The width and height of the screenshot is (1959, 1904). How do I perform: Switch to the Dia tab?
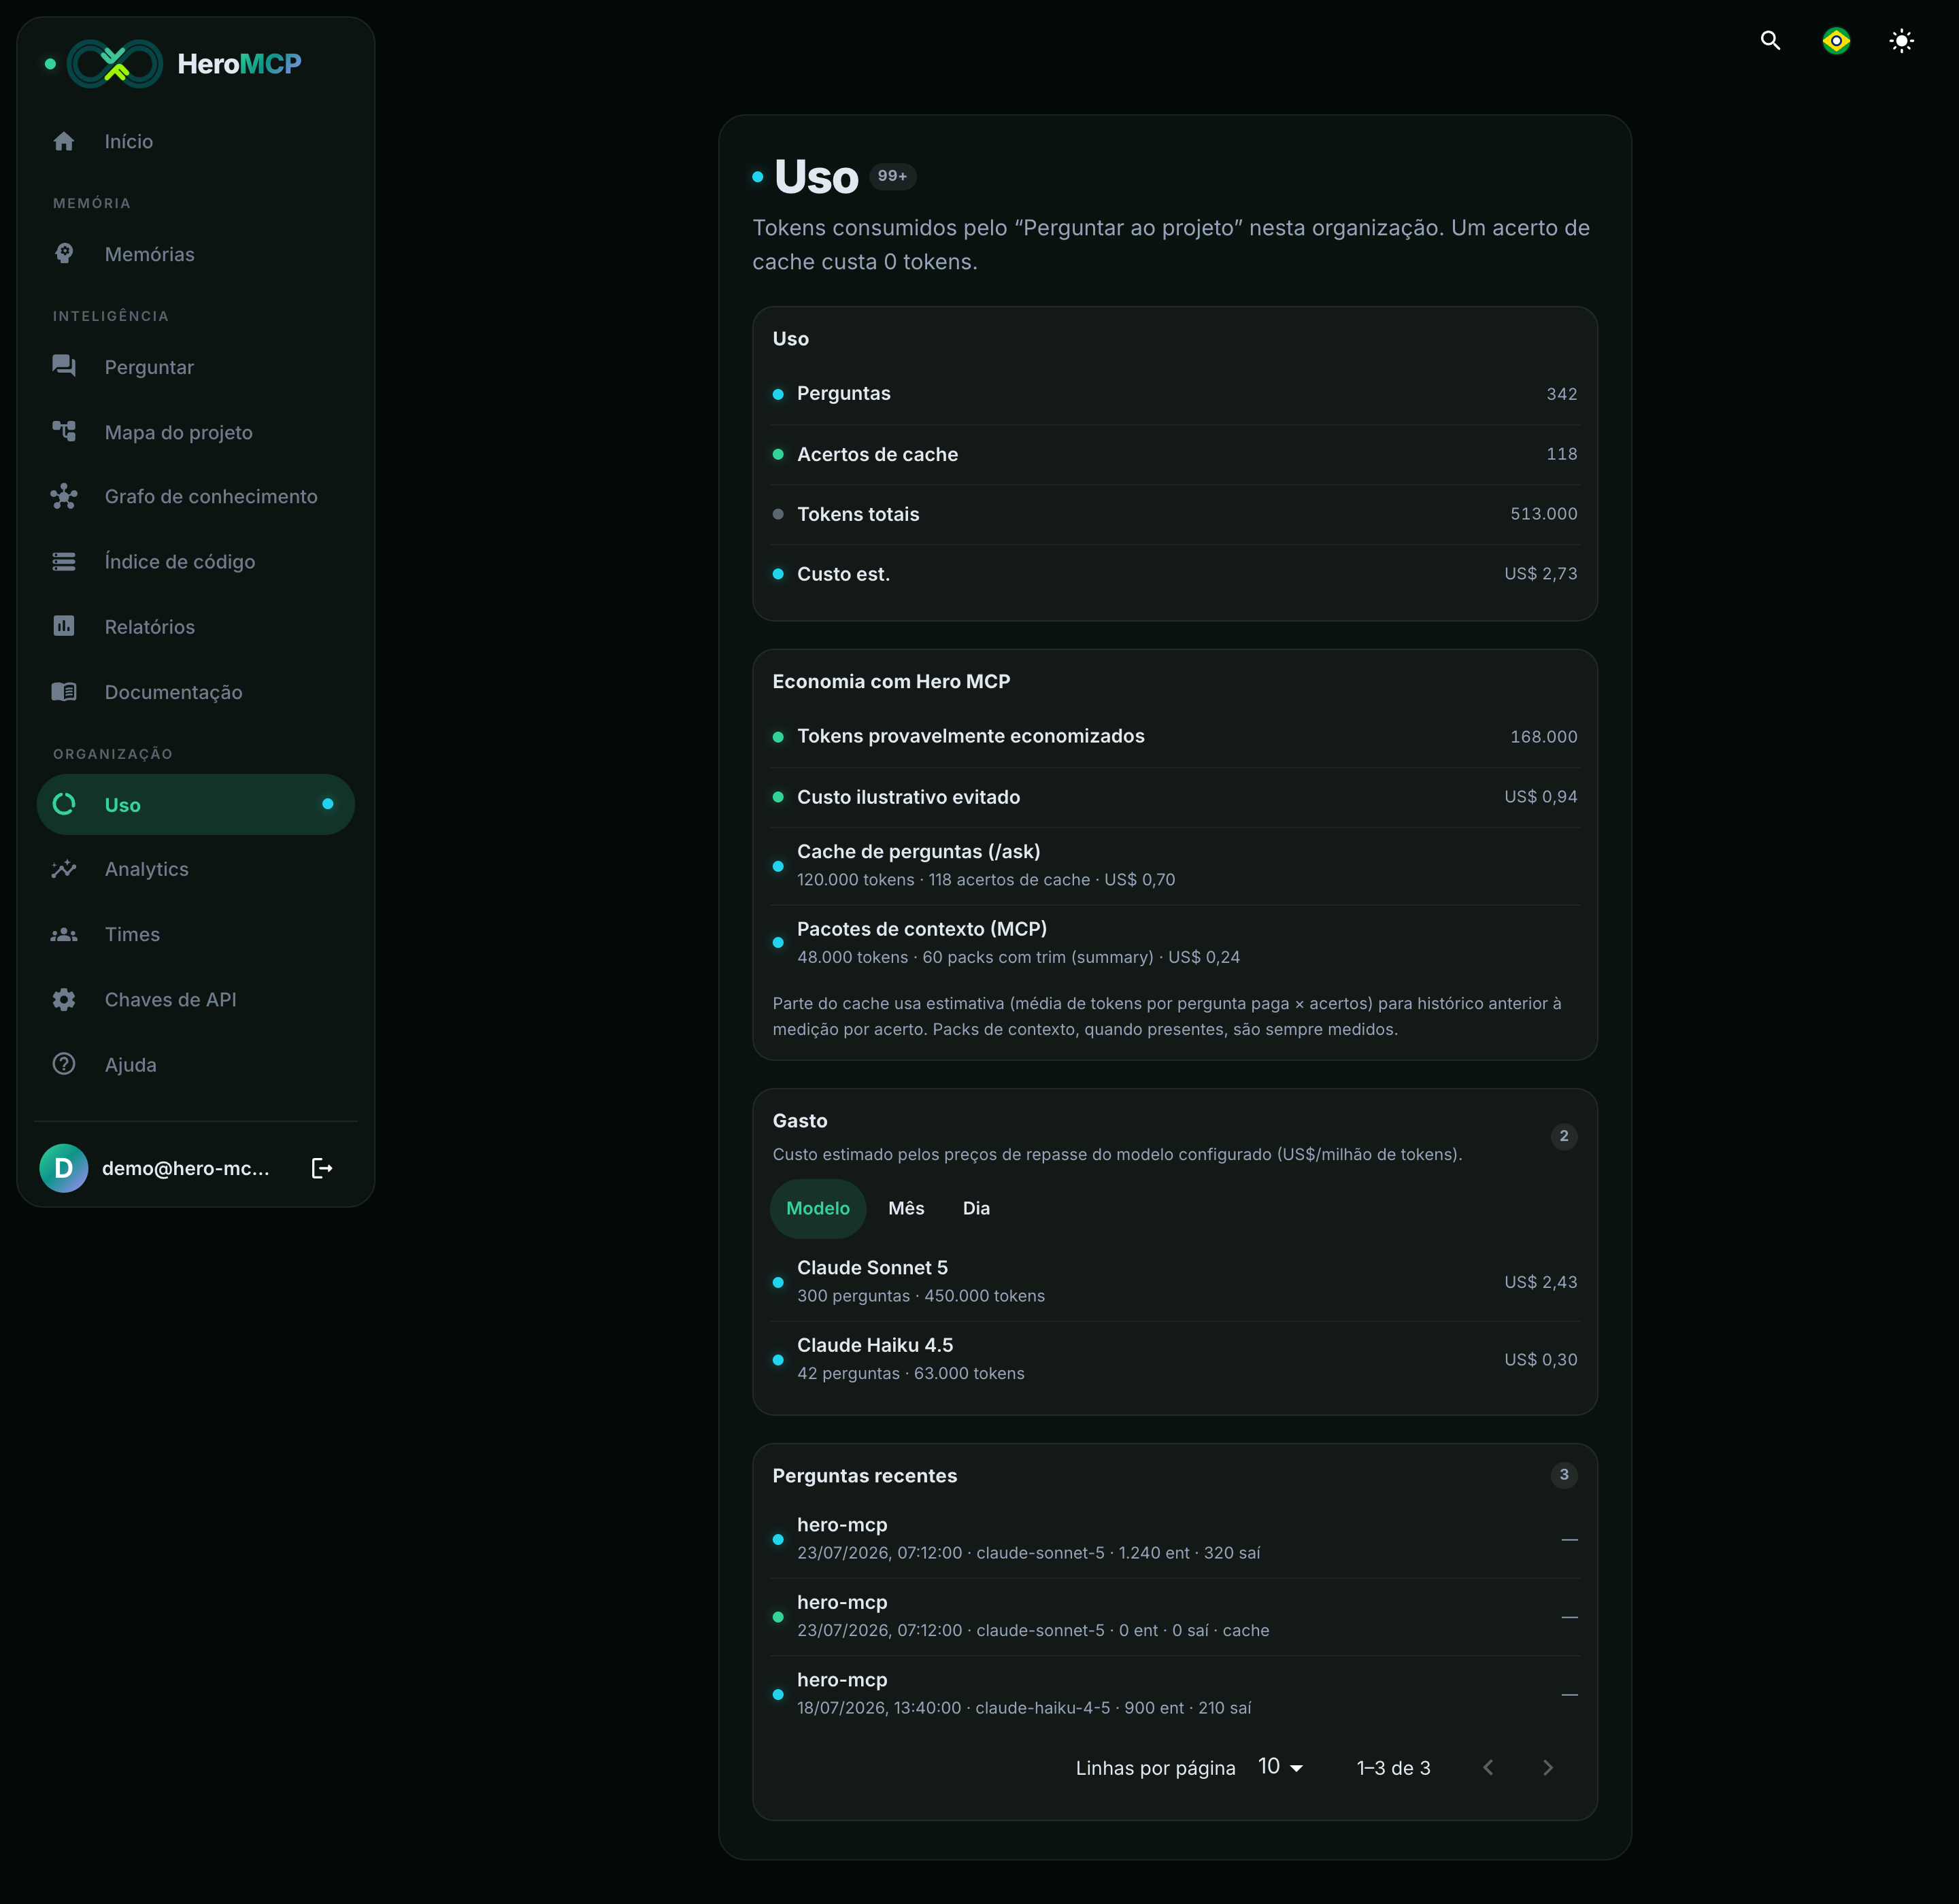click(x=975, y=1208)
